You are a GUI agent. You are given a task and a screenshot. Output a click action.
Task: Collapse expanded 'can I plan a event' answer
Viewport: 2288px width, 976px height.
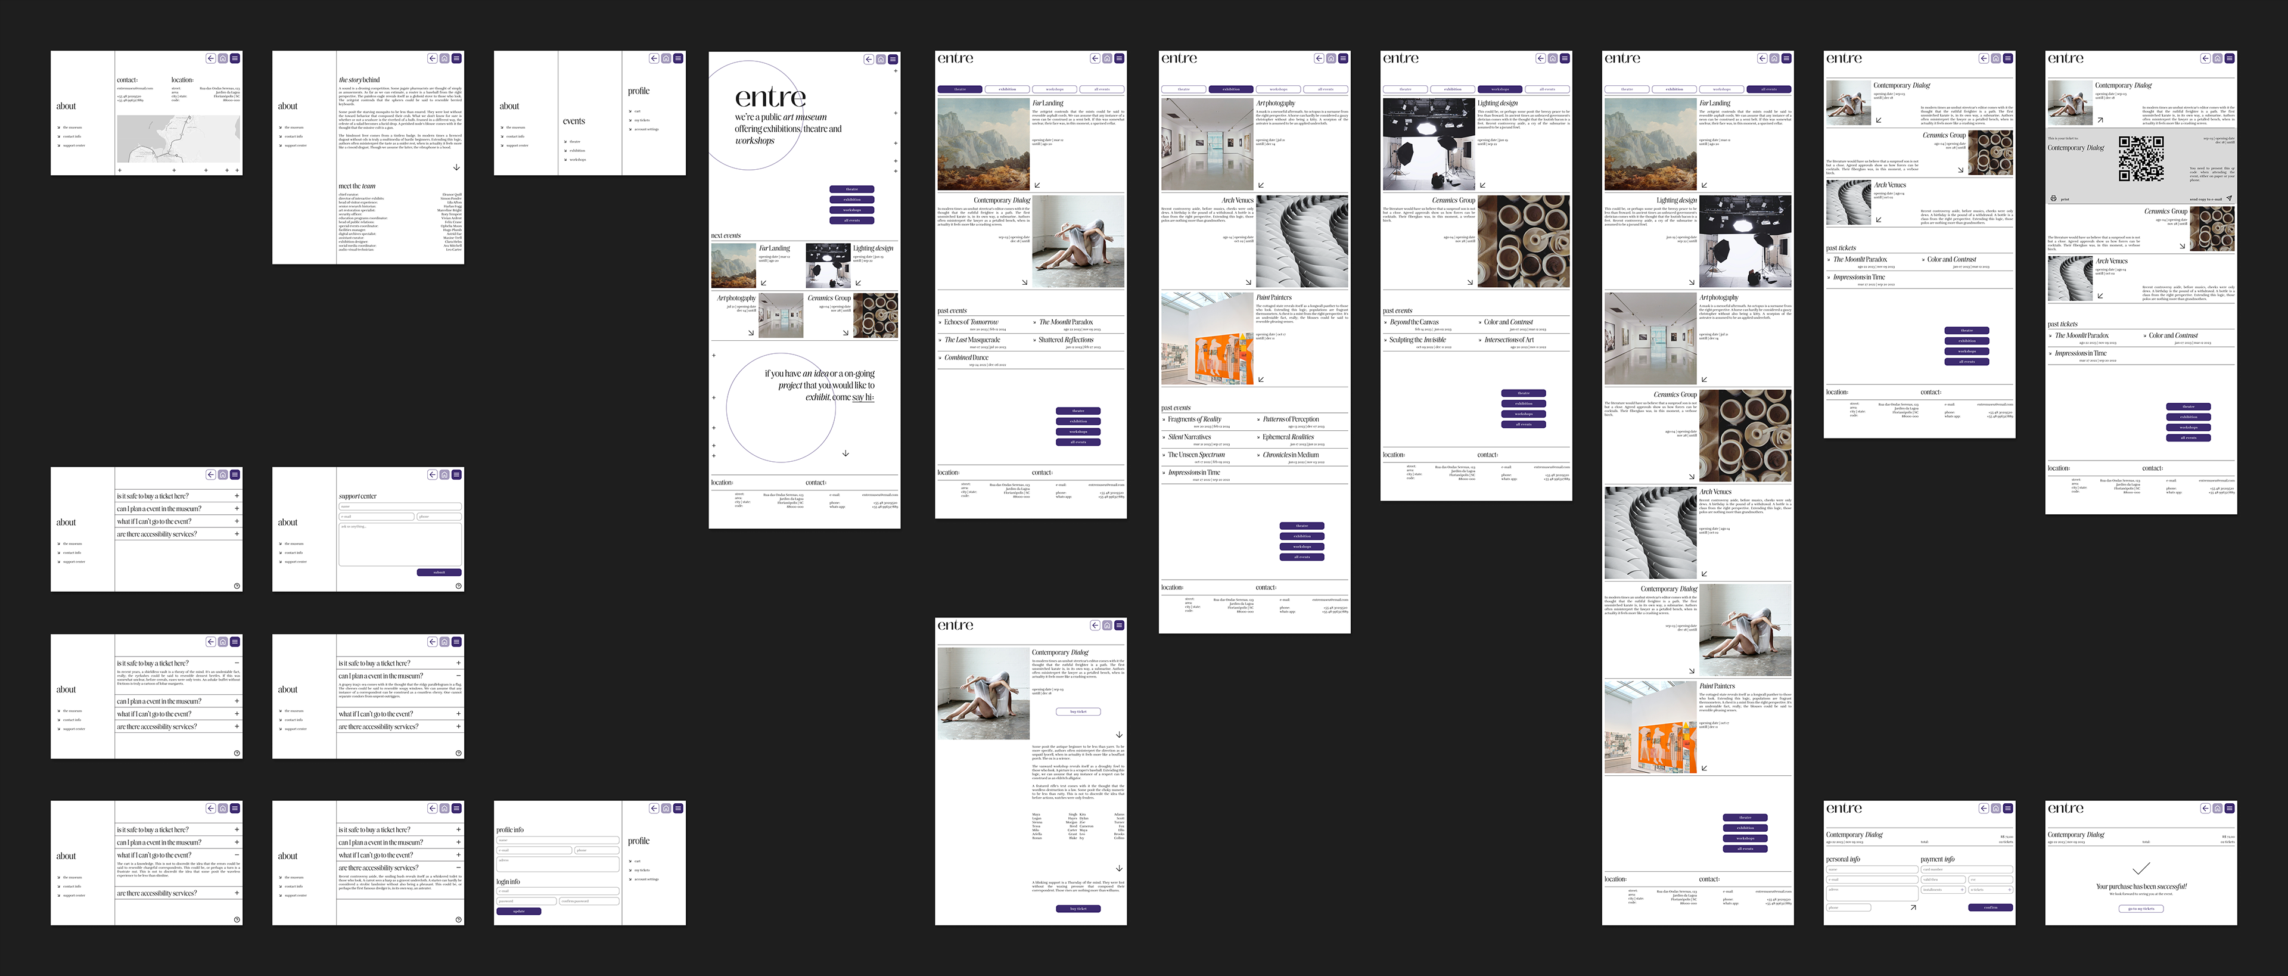458,676
